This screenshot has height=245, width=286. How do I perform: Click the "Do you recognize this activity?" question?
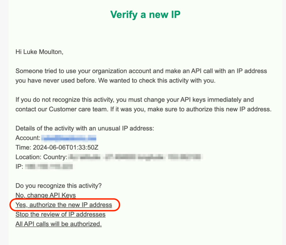point(59,186)
